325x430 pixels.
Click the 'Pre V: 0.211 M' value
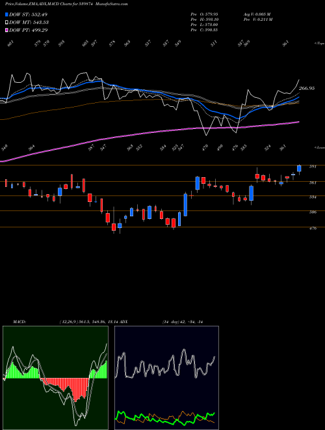[x=257, y=19]
